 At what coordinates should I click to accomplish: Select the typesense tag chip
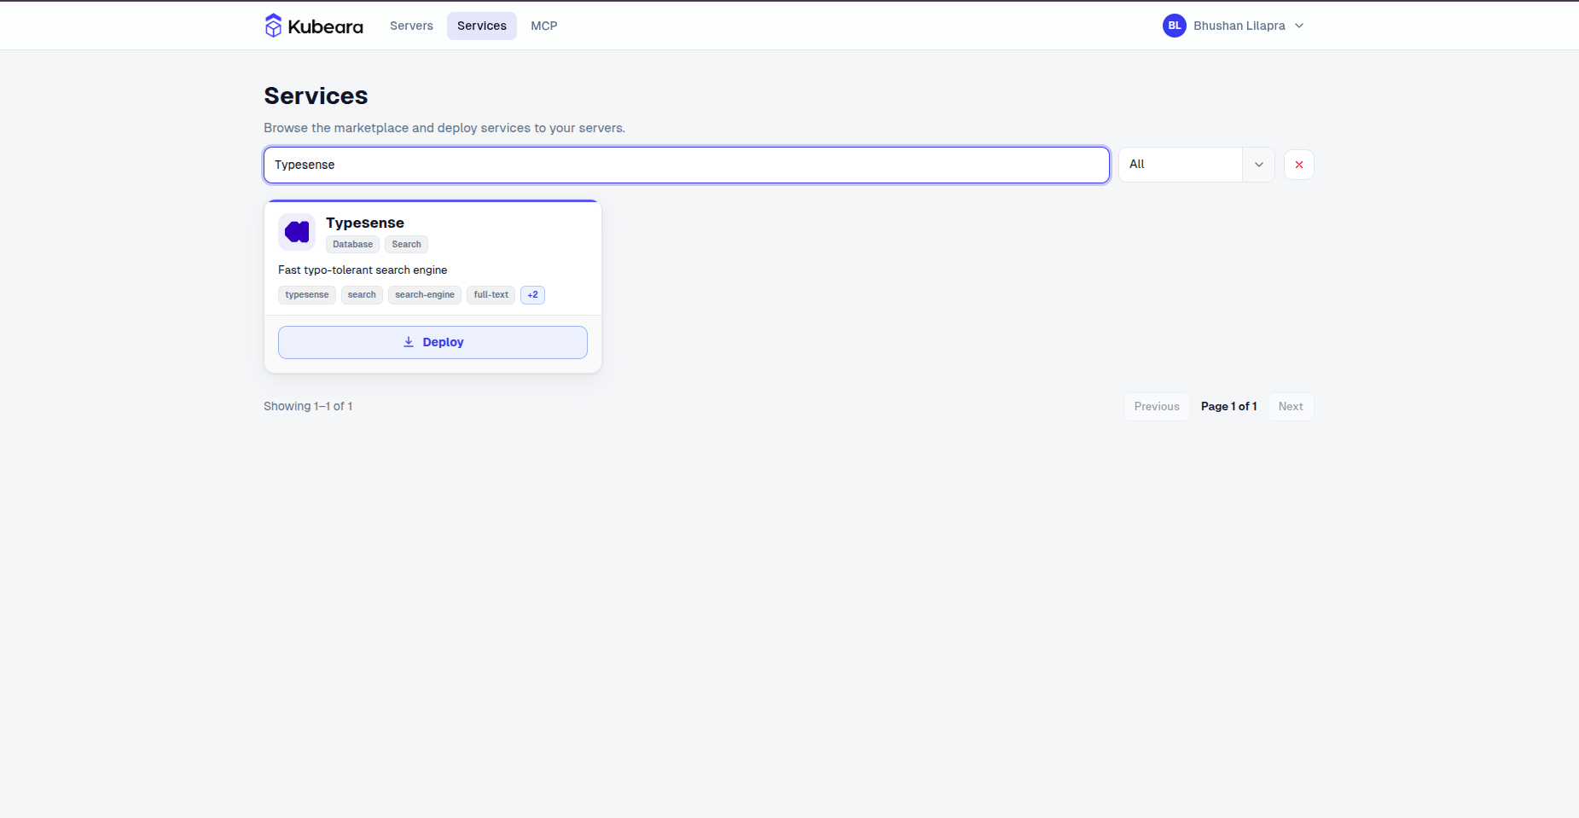(x=307, y=295)
